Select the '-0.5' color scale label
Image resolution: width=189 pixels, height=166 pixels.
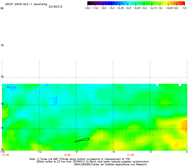coord(103,8)
